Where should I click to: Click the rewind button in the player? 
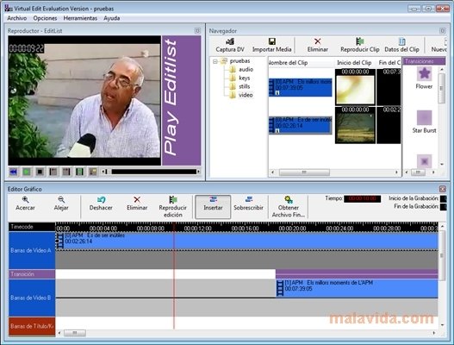click(x=13, y=172)
